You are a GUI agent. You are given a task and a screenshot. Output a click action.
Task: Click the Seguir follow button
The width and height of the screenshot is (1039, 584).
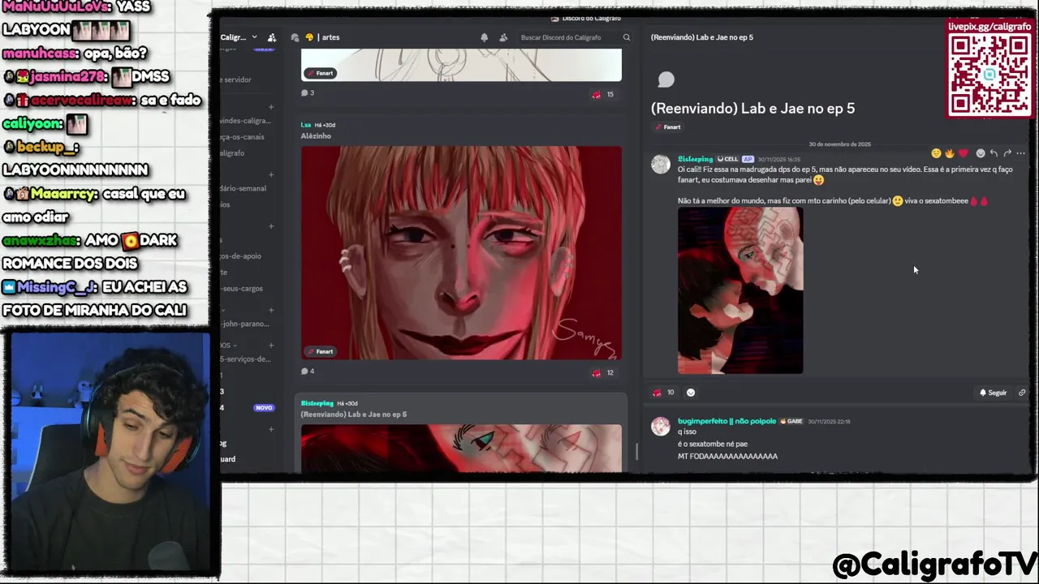click(x=993, y=393)
